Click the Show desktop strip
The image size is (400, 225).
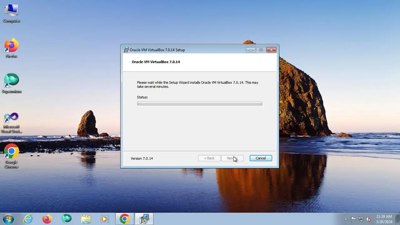(x=397, y=219)
